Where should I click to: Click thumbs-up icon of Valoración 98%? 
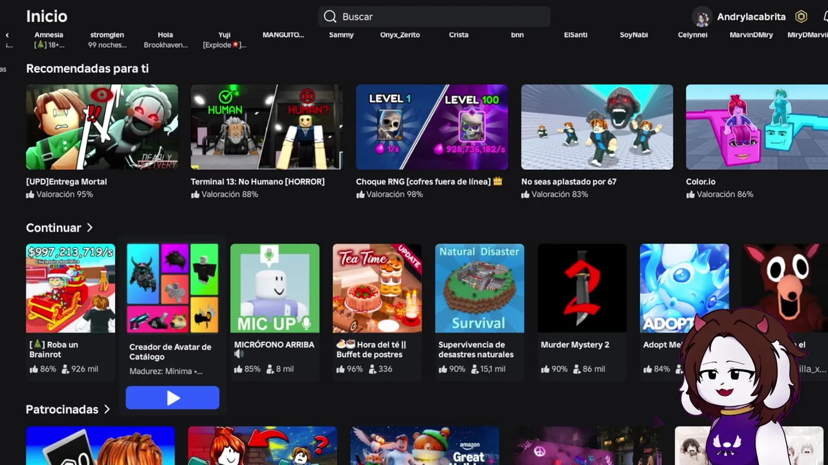(360, 194)
